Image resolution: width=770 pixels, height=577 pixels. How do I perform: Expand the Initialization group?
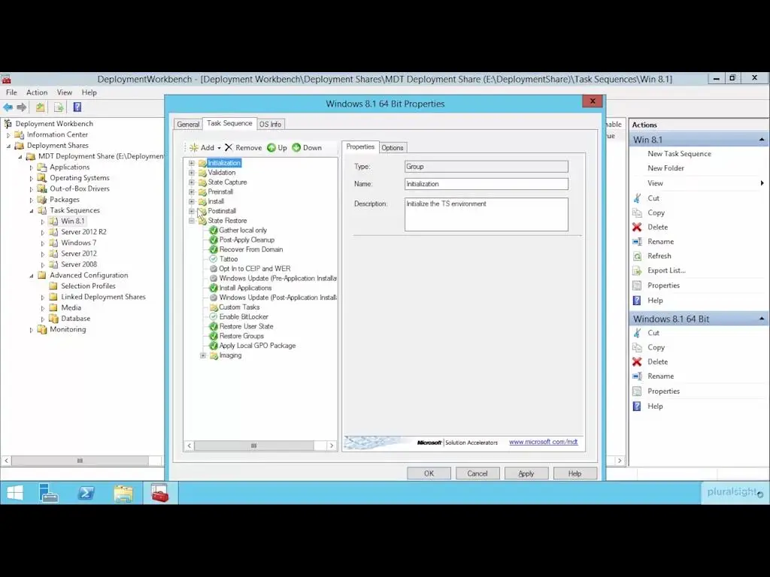(x=192, y=163)
